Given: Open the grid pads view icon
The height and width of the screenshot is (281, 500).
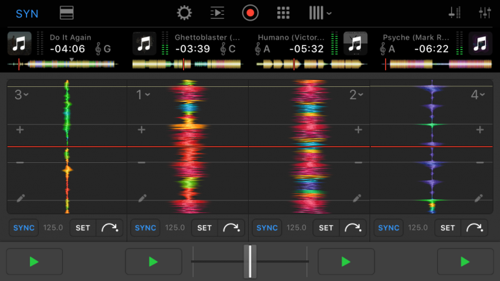Looking at the screenshot, I should click(x=283, y=13).
